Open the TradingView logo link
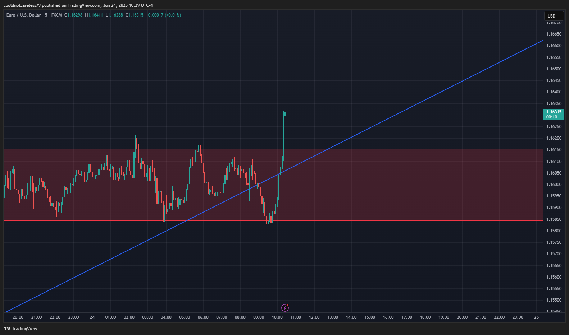This screenshot has height=335, width=569. (x=21, y=329)
